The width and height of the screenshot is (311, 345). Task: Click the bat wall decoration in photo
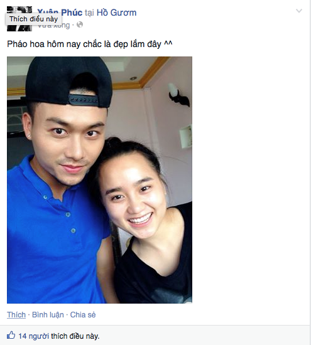tap(179, 96)
